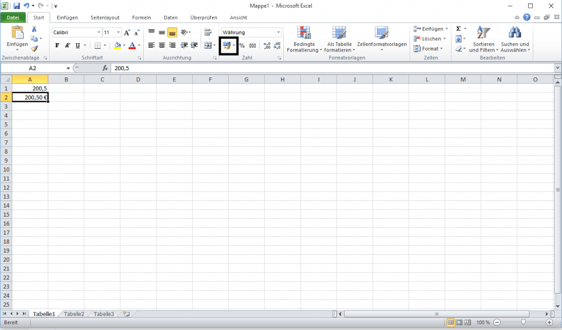
Task: Open the Suchen und Auswählen menu
Action: pos(515,39)
